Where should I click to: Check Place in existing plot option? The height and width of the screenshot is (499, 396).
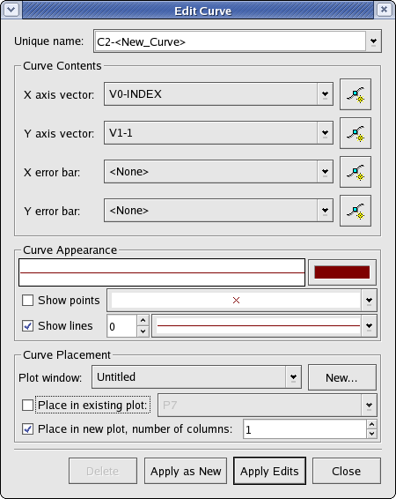tap(27, 406)
